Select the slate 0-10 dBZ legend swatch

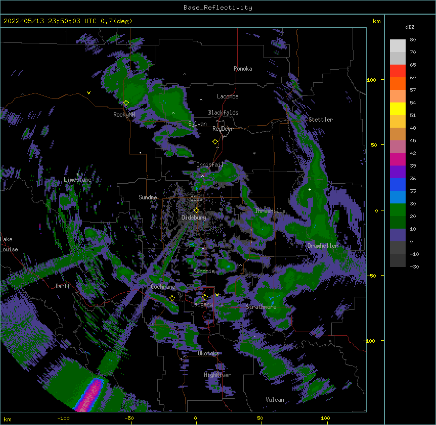coord(398,235)
